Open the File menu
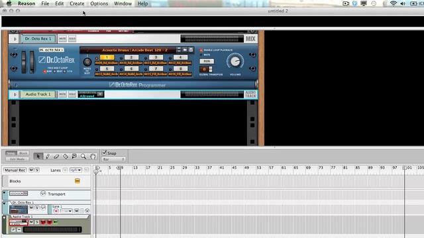 45,3
